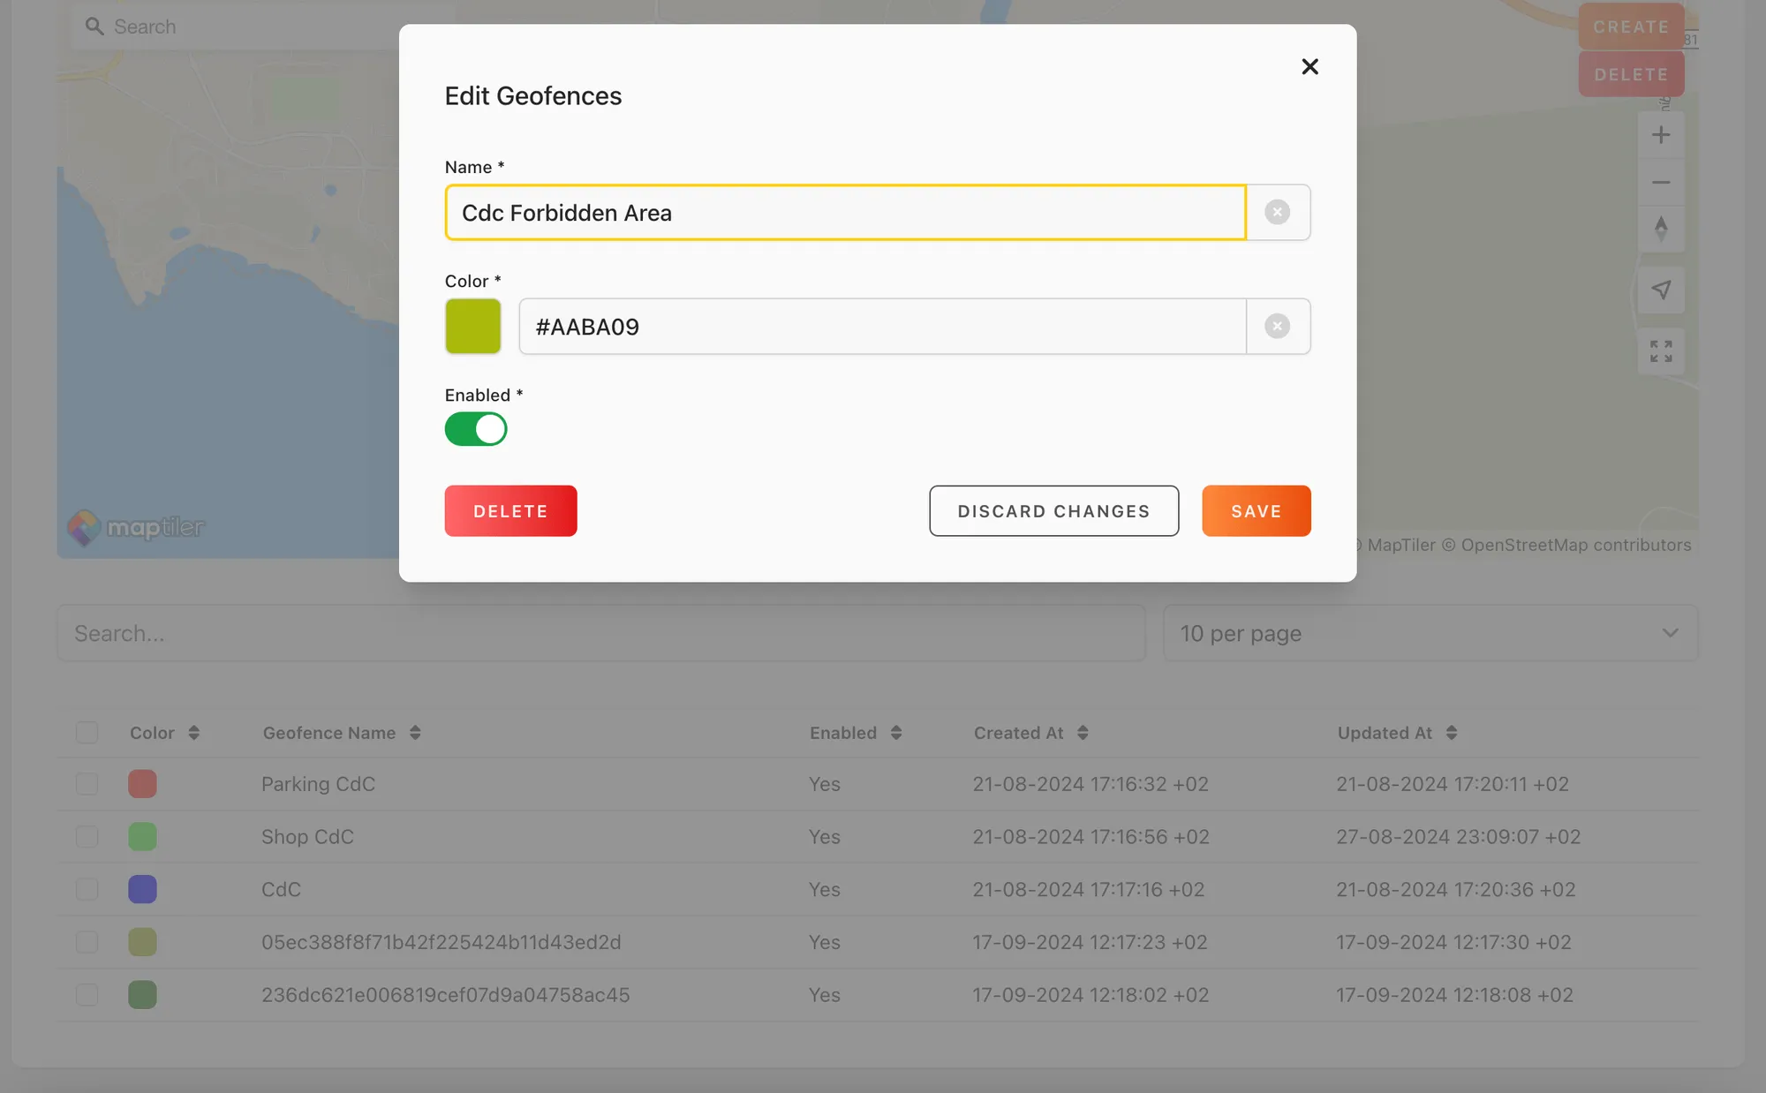Open the 10 per page dropdown
Screen dimensions: 1766x1093
click(x=1430, y=633)
